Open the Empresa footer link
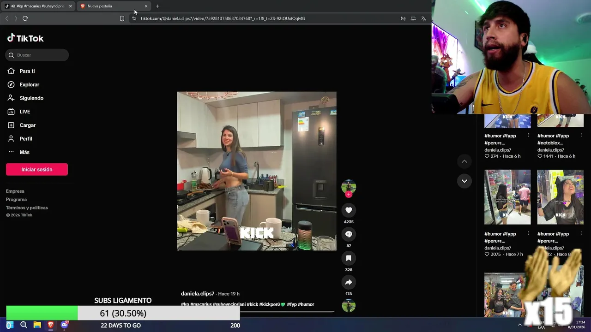This screenshot has height=332, width=591. (x=15, y=191)
